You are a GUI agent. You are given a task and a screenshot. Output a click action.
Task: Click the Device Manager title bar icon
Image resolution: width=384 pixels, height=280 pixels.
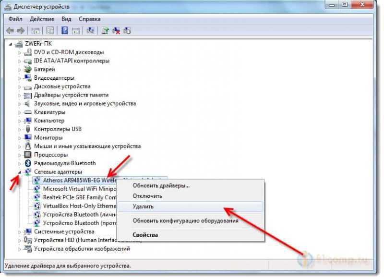[x=8, y=7]
